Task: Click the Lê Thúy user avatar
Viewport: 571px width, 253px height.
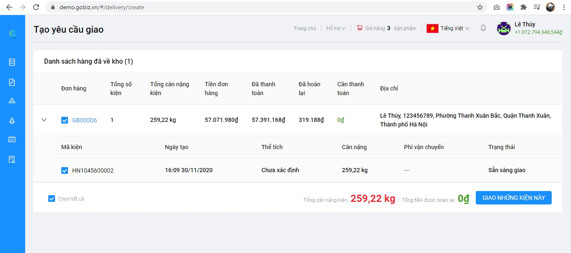Action: click(503, 28)
